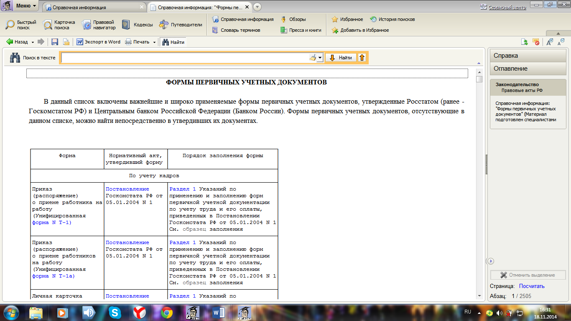Click hide comments icon with red sign

pyautogui.click(x=536, y=42)
